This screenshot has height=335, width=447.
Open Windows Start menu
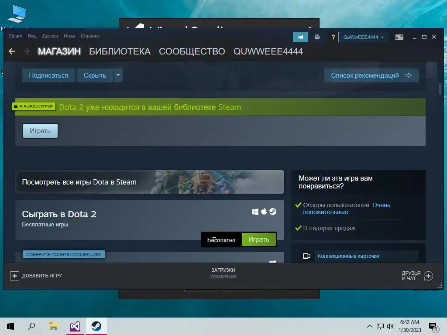tap(10, 326)
